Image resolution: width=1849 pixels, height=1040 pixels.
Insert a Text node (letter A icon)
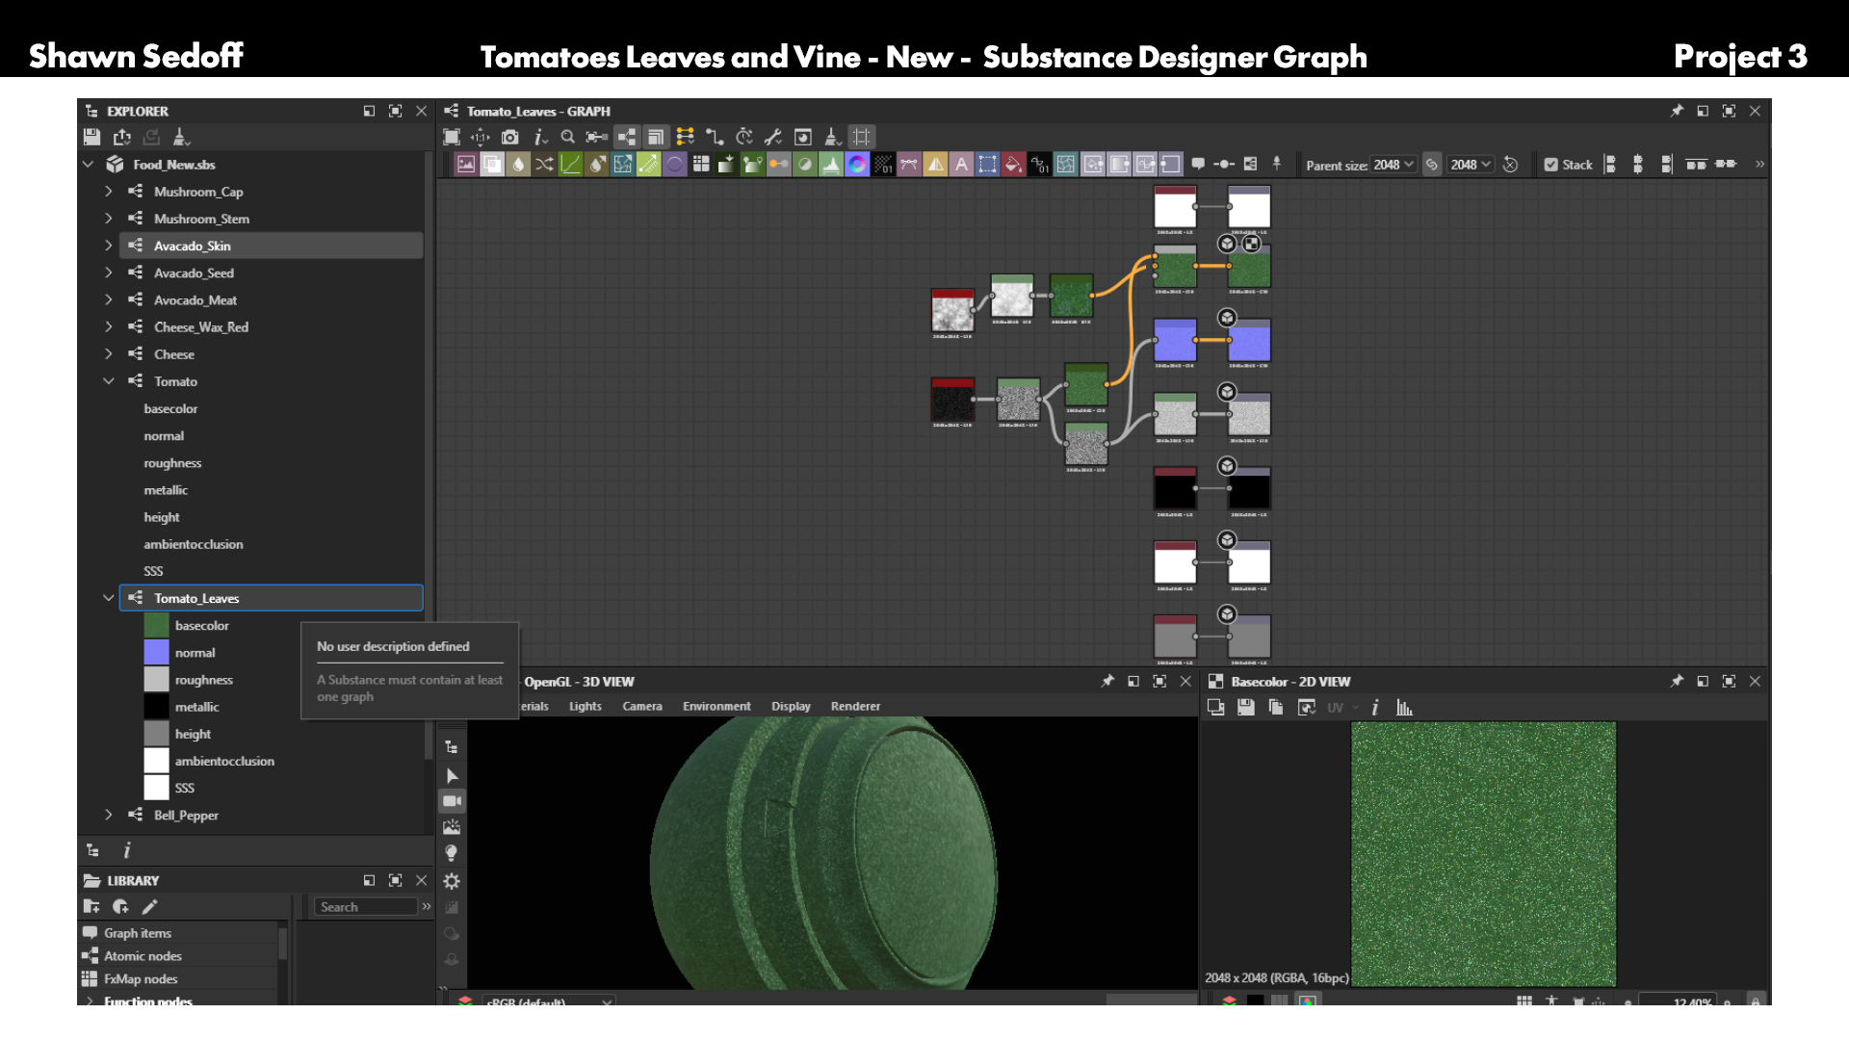pos(961,165)
